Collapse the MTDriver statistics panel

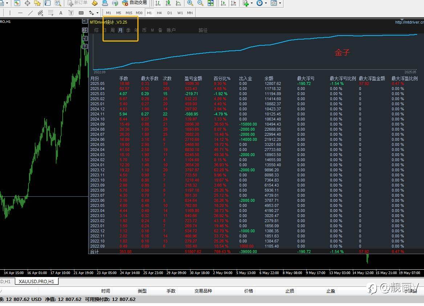pos(85,22)
